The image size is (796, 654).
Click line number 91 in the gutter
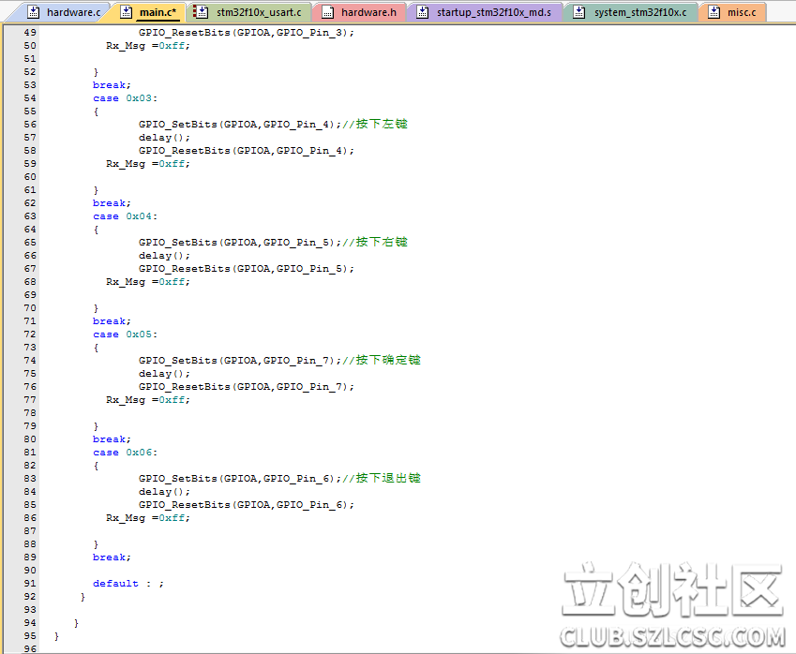click(x=30, y=584)
